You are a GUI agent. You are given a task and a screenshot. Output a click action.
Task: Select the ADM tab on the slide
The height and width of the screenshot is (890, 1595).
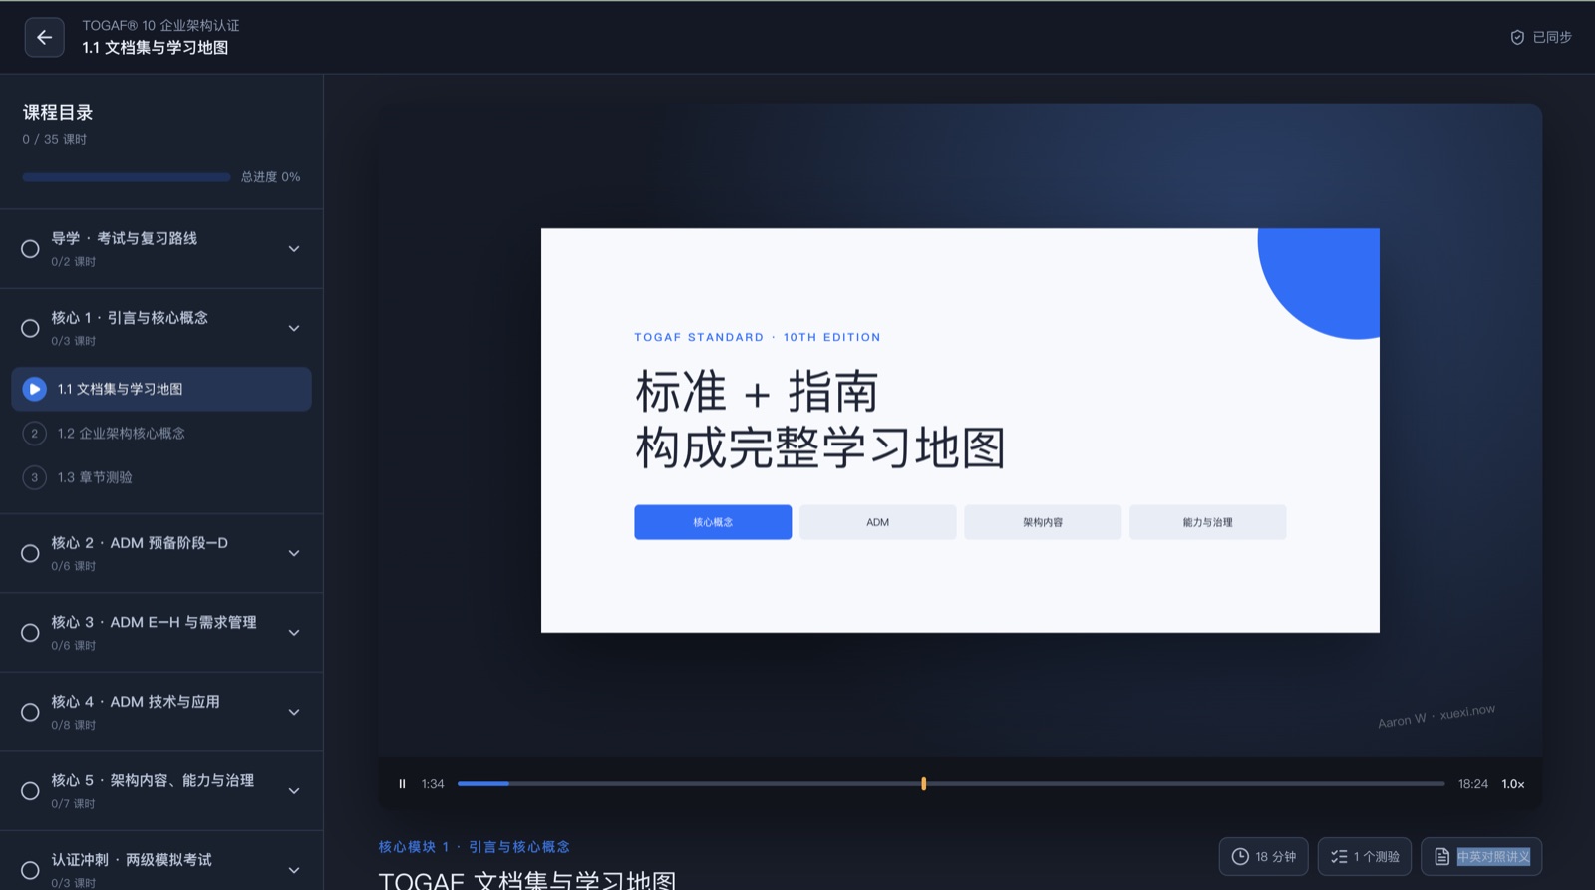(x=878, y=522)
